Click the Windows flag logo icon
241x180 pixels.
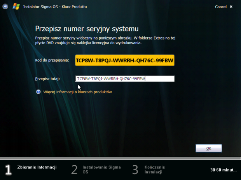coord(16,7)
